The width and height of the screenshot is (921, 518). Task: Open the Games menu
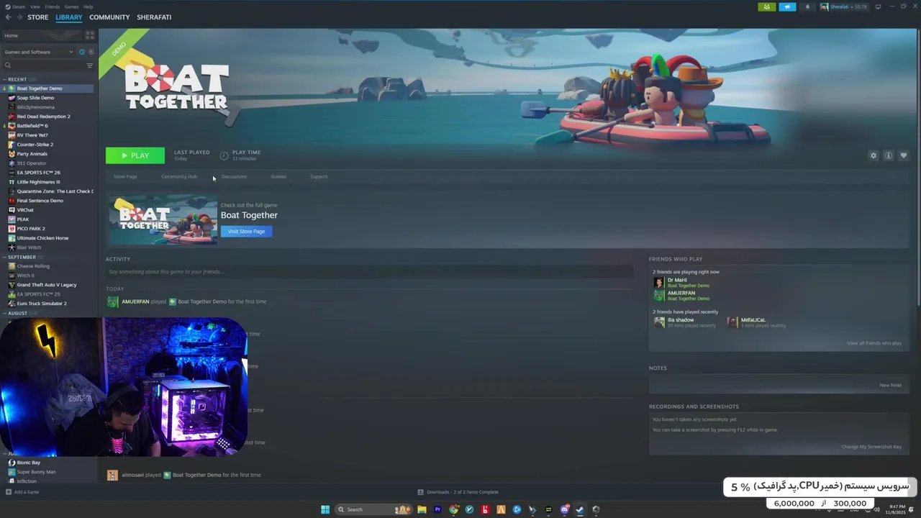(x=71, y=6)
